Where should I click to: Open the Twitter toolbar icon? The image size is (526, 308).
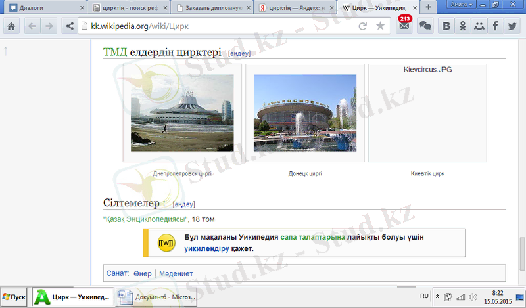(512, 26)
